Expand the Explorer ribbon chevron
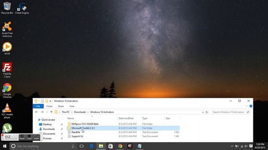 tap(247, 106)
